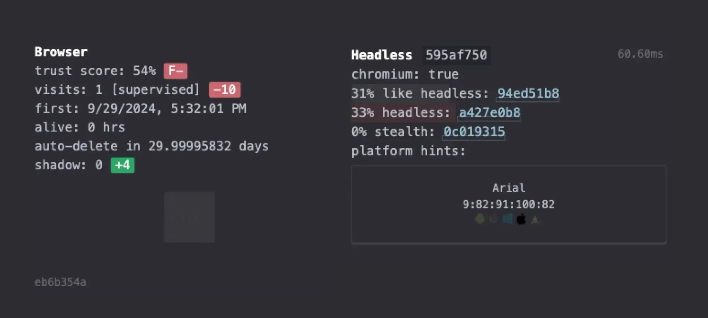Click the green +4 shadow badge
This screenshot has height=318, width=708.
pyautogui.click(x=122, y=165)
